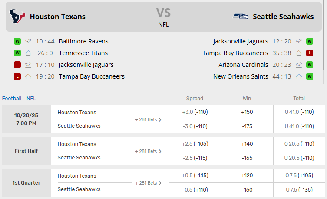
Task: Click the Houston Texans team logo
Action: 17,17
